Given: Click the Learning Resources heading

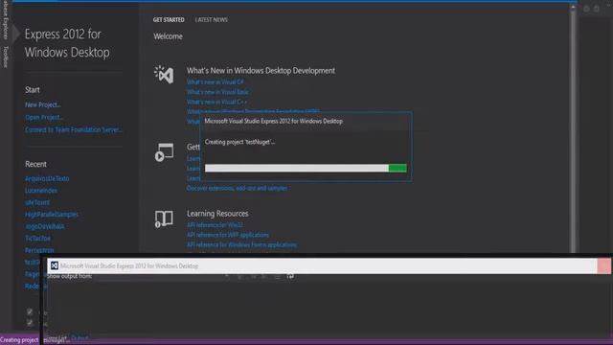Looking at the screenshot, I should coord(217,214).
